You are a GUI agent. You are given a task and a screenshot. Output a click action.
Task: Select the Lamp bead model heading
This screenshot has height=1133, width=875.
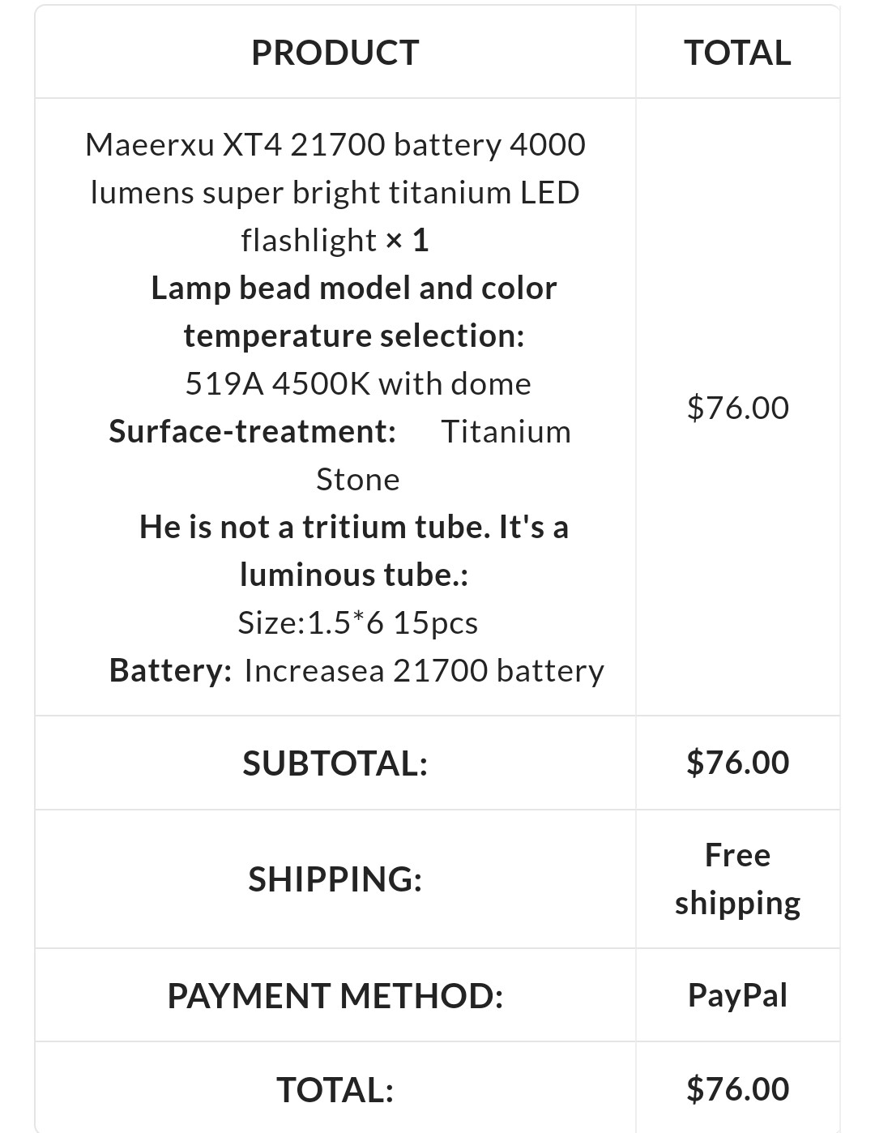pos(354,311)
